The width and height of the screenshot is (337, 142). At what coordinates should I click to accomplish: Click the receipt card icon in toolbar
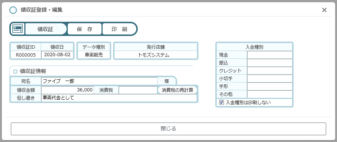tap(18, 29)
